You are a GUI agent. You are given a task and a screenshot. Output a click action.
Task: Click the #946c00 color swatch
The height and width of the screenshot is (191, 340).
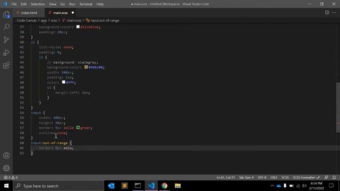(x=86, y=67)
